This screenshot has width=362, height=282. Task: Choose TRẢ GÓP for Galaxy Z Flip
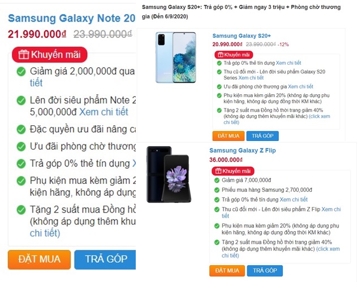tap(265, 271)
